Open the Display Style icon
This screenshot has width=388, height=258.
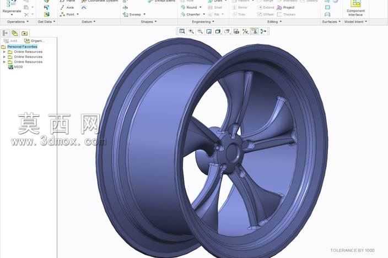[218, 31]
